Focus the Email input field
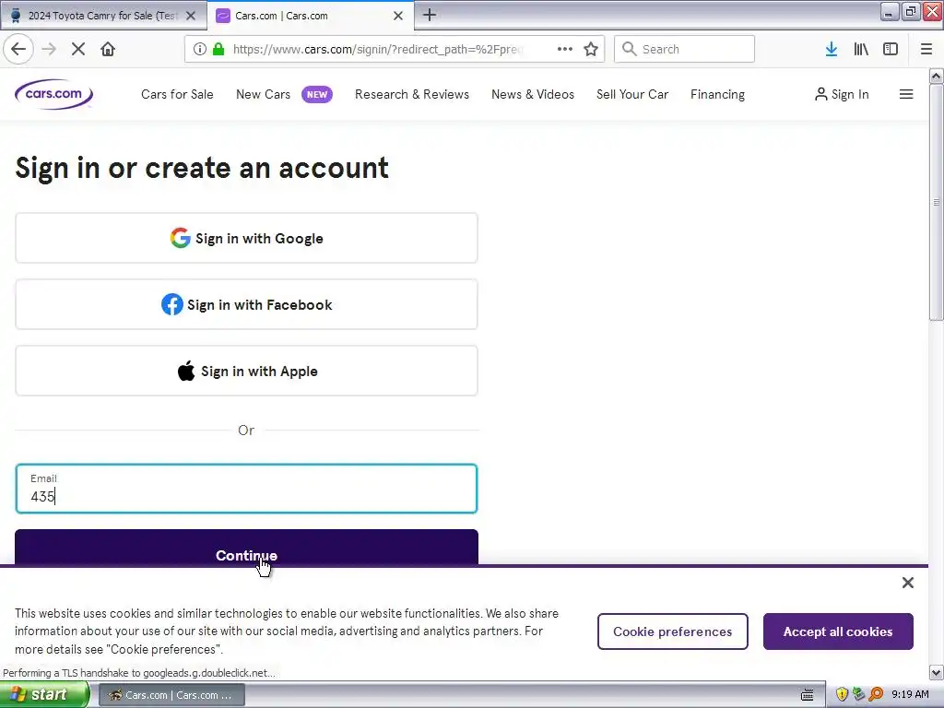Image resolution: width=944 pixels, height=708 pixels. click(246, 489)
